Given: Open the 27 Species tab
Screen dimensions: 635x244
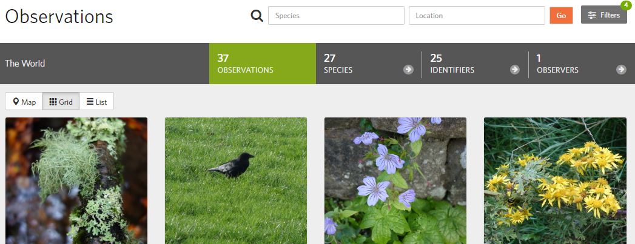Looking at the screenshot, I should coord(369,64).
